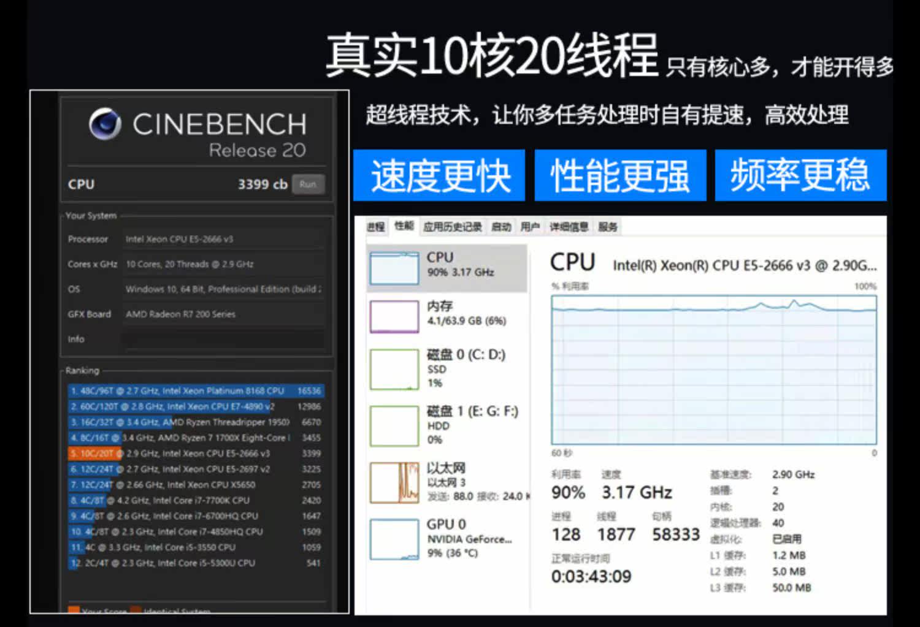Image resolution: width=920 pixels, height=627 pixels.
Task: Click the 内存 4.1/63.9 GB sidebar entry
Action: [x=447, y=316]
